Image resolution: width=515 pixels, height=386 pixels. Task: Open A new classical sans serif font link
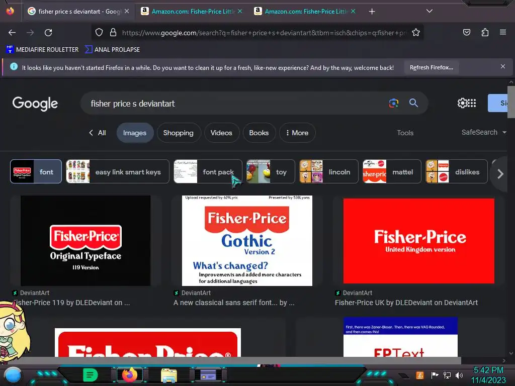click(234, 303)
